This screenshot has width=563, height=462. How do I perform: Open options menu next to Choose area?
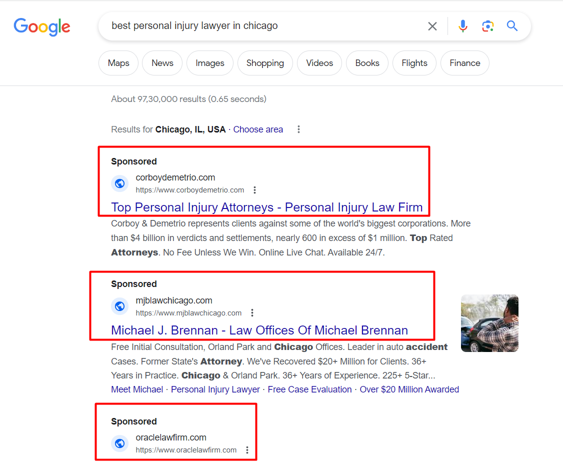[298, 129]
